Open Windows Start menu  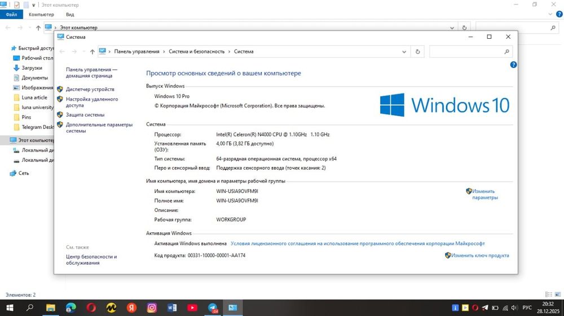[x=10, y=308]
